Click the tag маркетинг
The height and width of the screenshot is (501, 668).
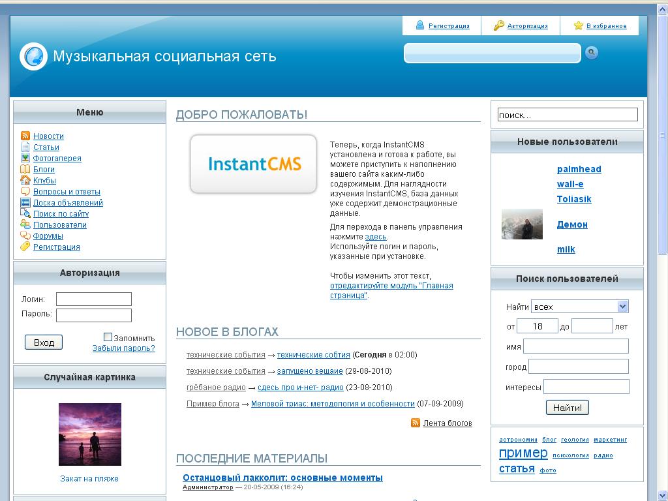(x=610, y=440)
